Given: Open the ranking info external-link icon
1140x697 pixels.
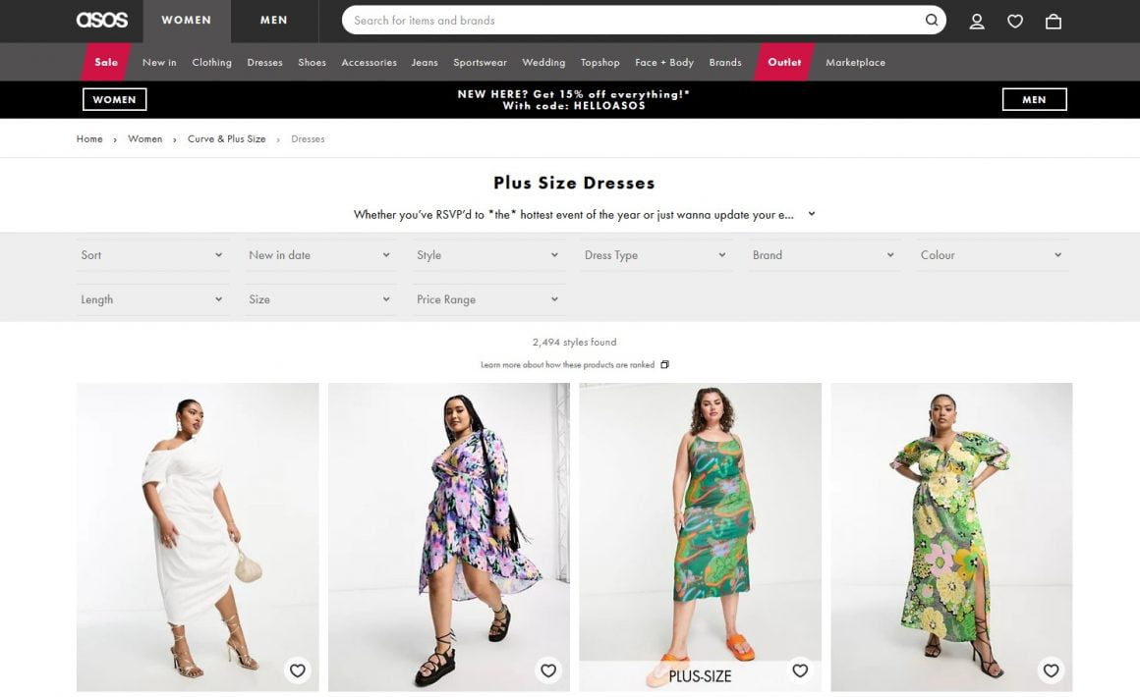Looking at the screenshot, I should (664, 364).
